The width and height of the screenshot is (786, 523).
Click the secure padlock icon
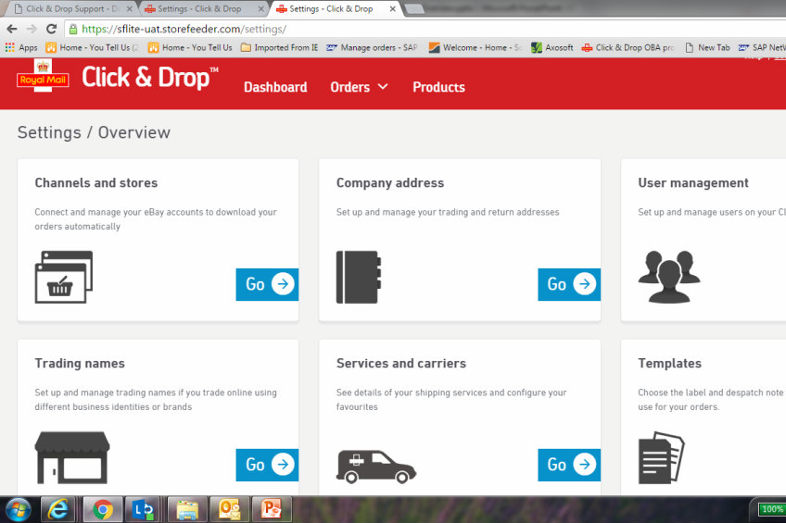73,29
